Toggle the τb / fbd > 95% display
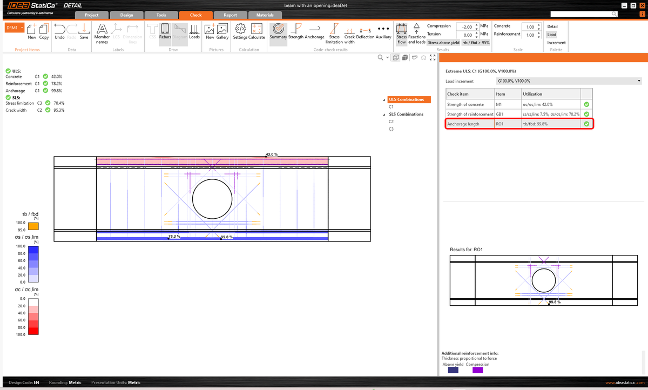Image resolution: width=648 pixels, height=390 pixels. 475,43
